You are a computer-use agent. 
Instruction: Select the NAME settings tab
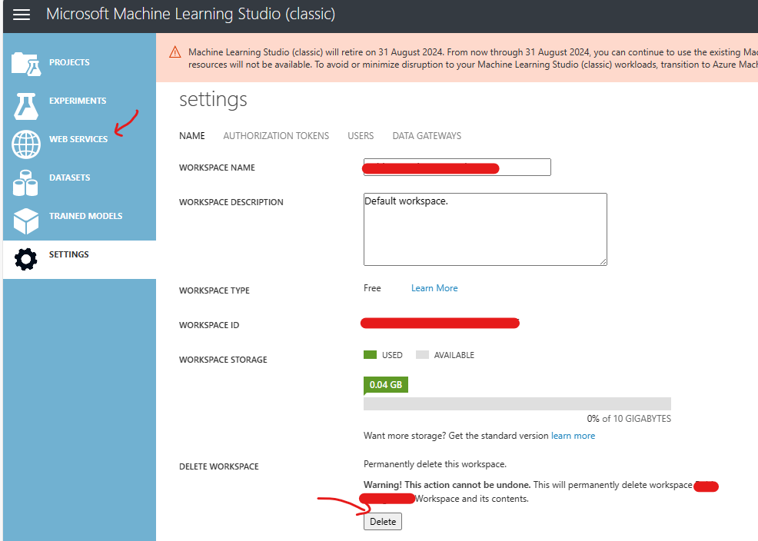point(192,136)
